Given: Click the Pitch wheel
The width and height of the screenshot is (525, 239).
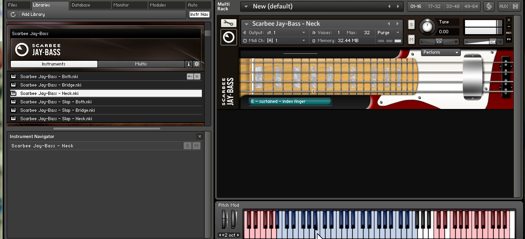Looking at the screenshot, I should pyautogui.click(x=224, y=219).
